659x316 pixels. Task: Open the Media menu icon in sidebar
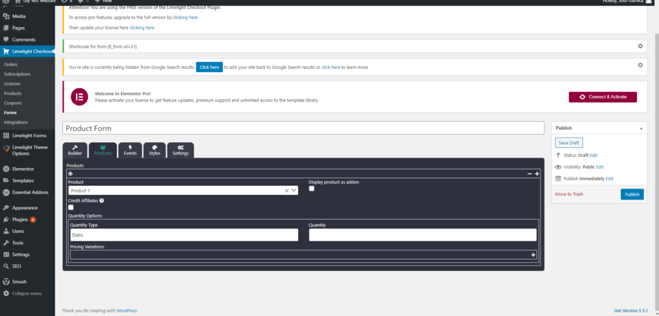pos(6,16)
